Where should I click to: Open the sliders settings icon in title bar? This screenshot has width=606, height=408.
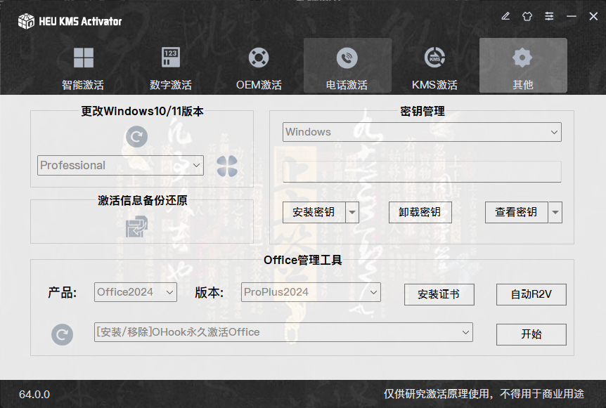549,16
